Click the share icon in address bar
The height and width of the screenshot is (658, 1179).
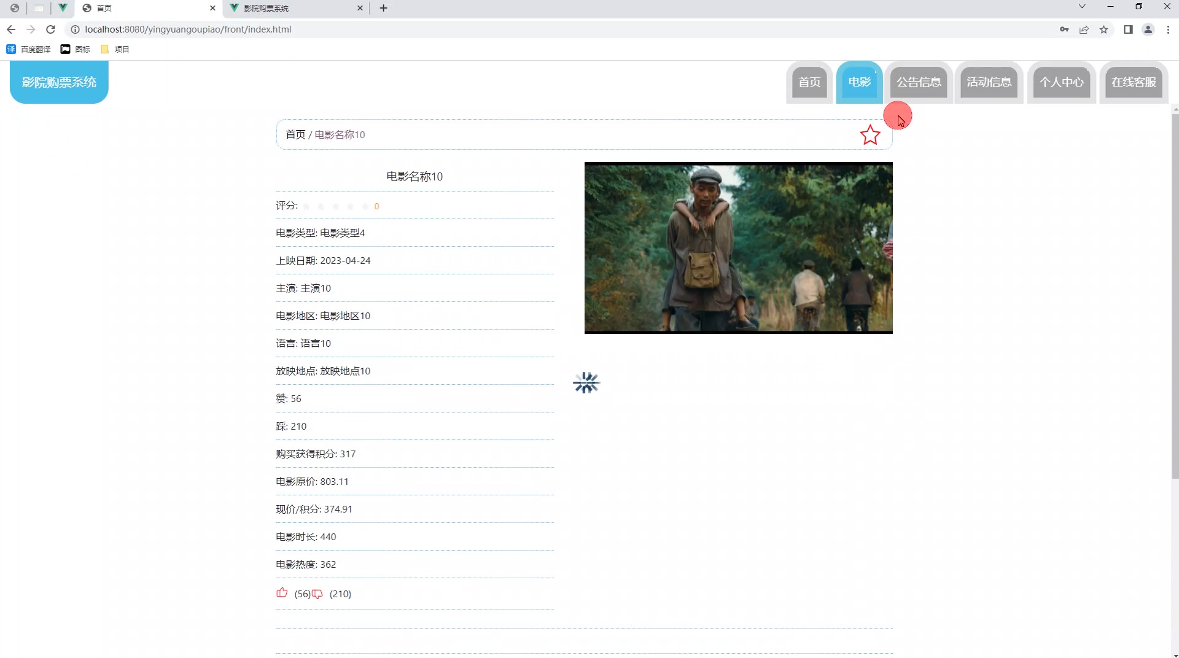click(1084, 29)
